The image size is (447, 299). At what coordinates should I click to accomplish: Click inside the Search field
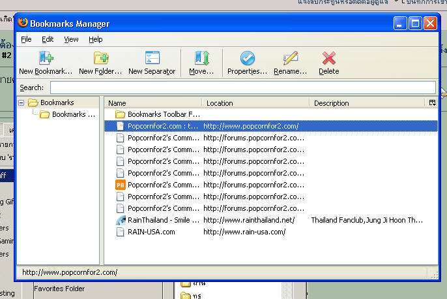click(243, 87)
